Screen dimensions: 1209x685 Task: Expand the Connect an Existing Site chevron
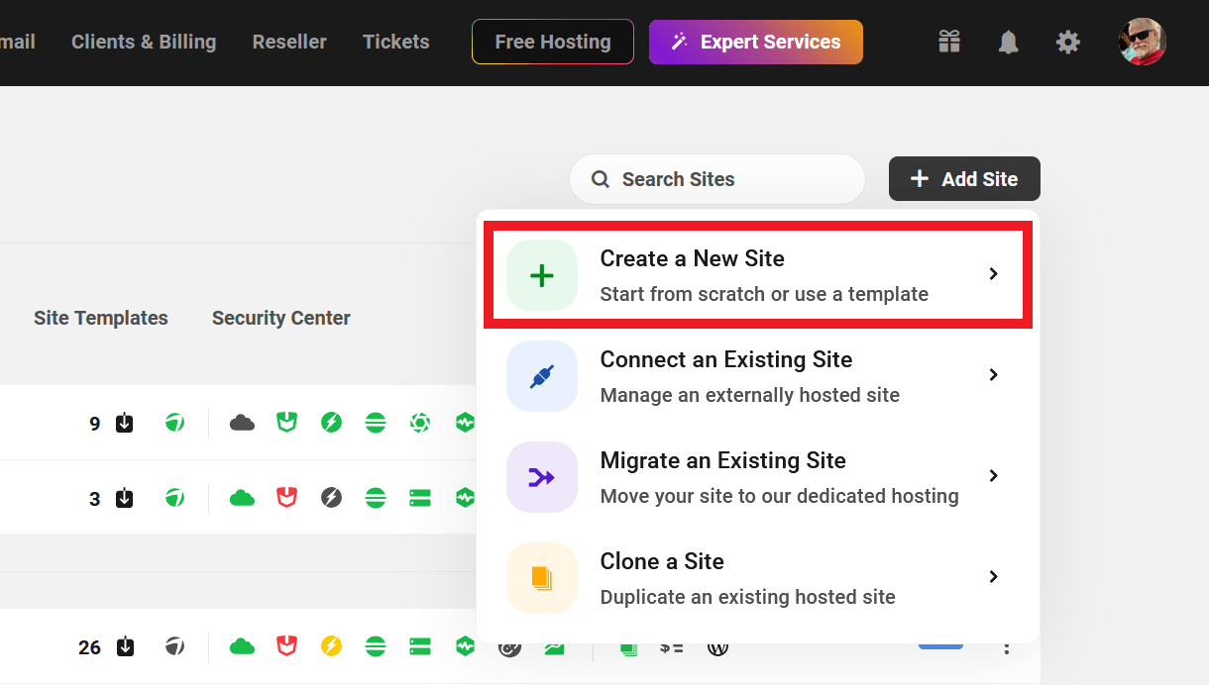point(994,375)
